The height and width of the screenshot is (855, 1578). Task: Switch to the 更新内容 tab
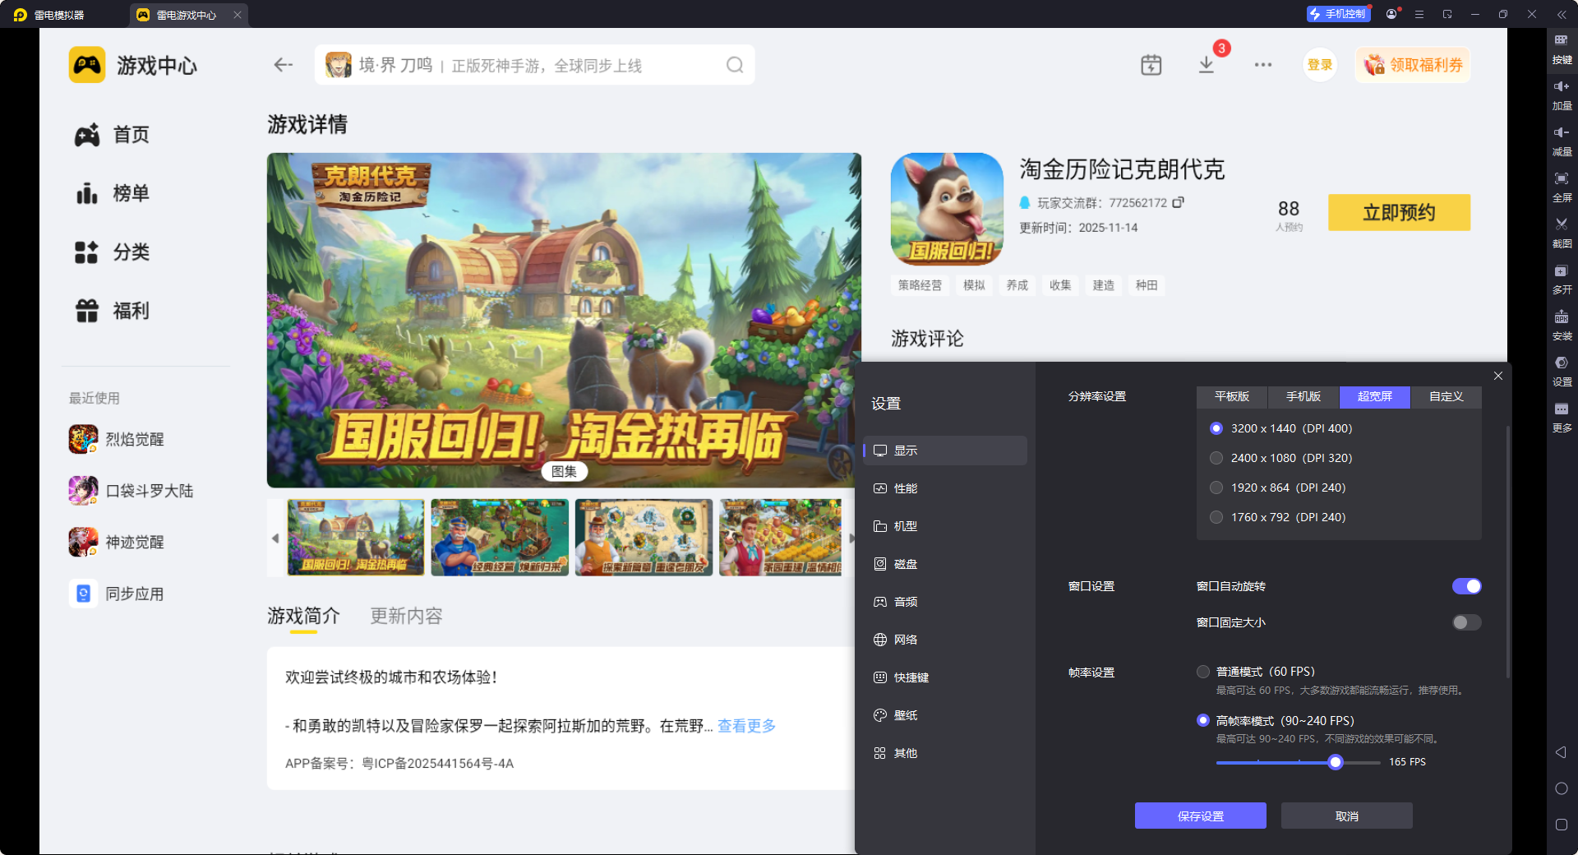pyautogui.click(x=405, y=616)
